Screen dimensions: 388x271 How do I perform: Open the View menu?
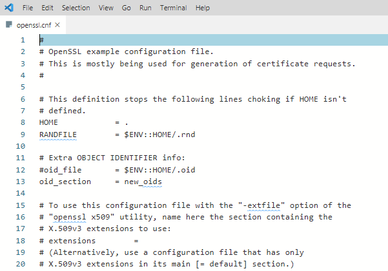[106, 8]
